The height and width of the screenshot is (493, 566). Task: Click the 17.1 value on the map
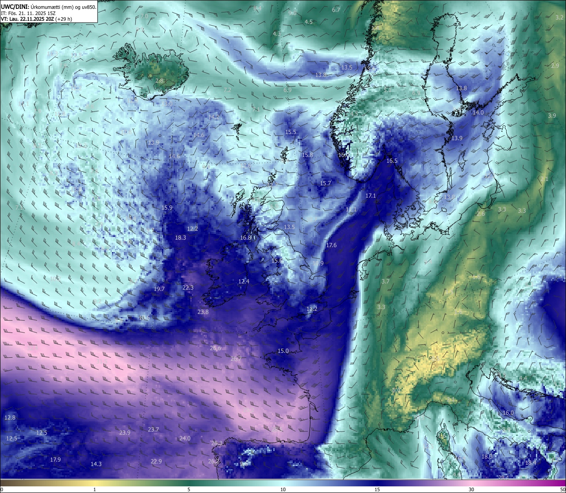[371, 195]
